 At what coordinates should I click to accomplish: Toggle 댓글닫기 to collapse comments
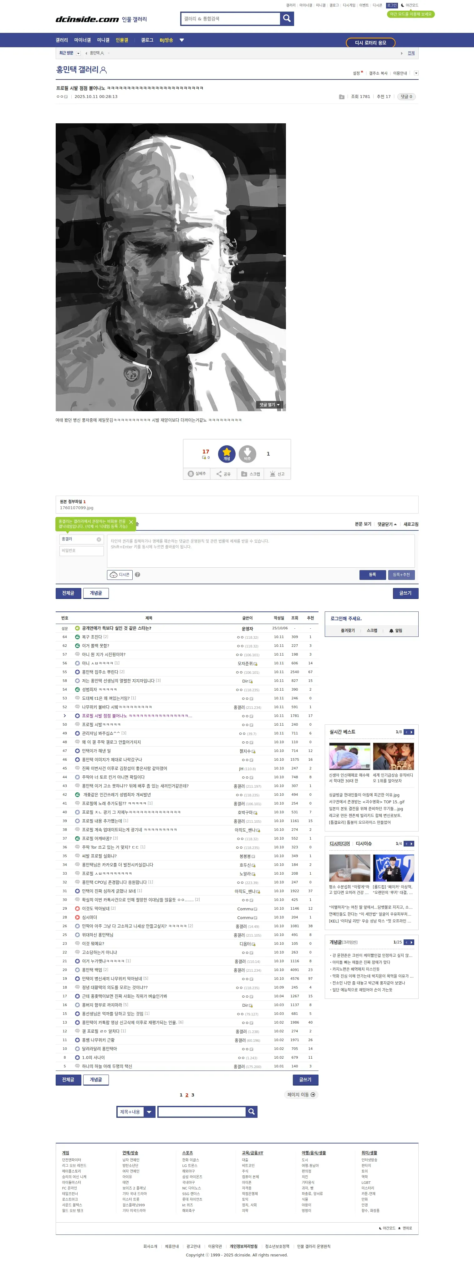tap(387, 524)
